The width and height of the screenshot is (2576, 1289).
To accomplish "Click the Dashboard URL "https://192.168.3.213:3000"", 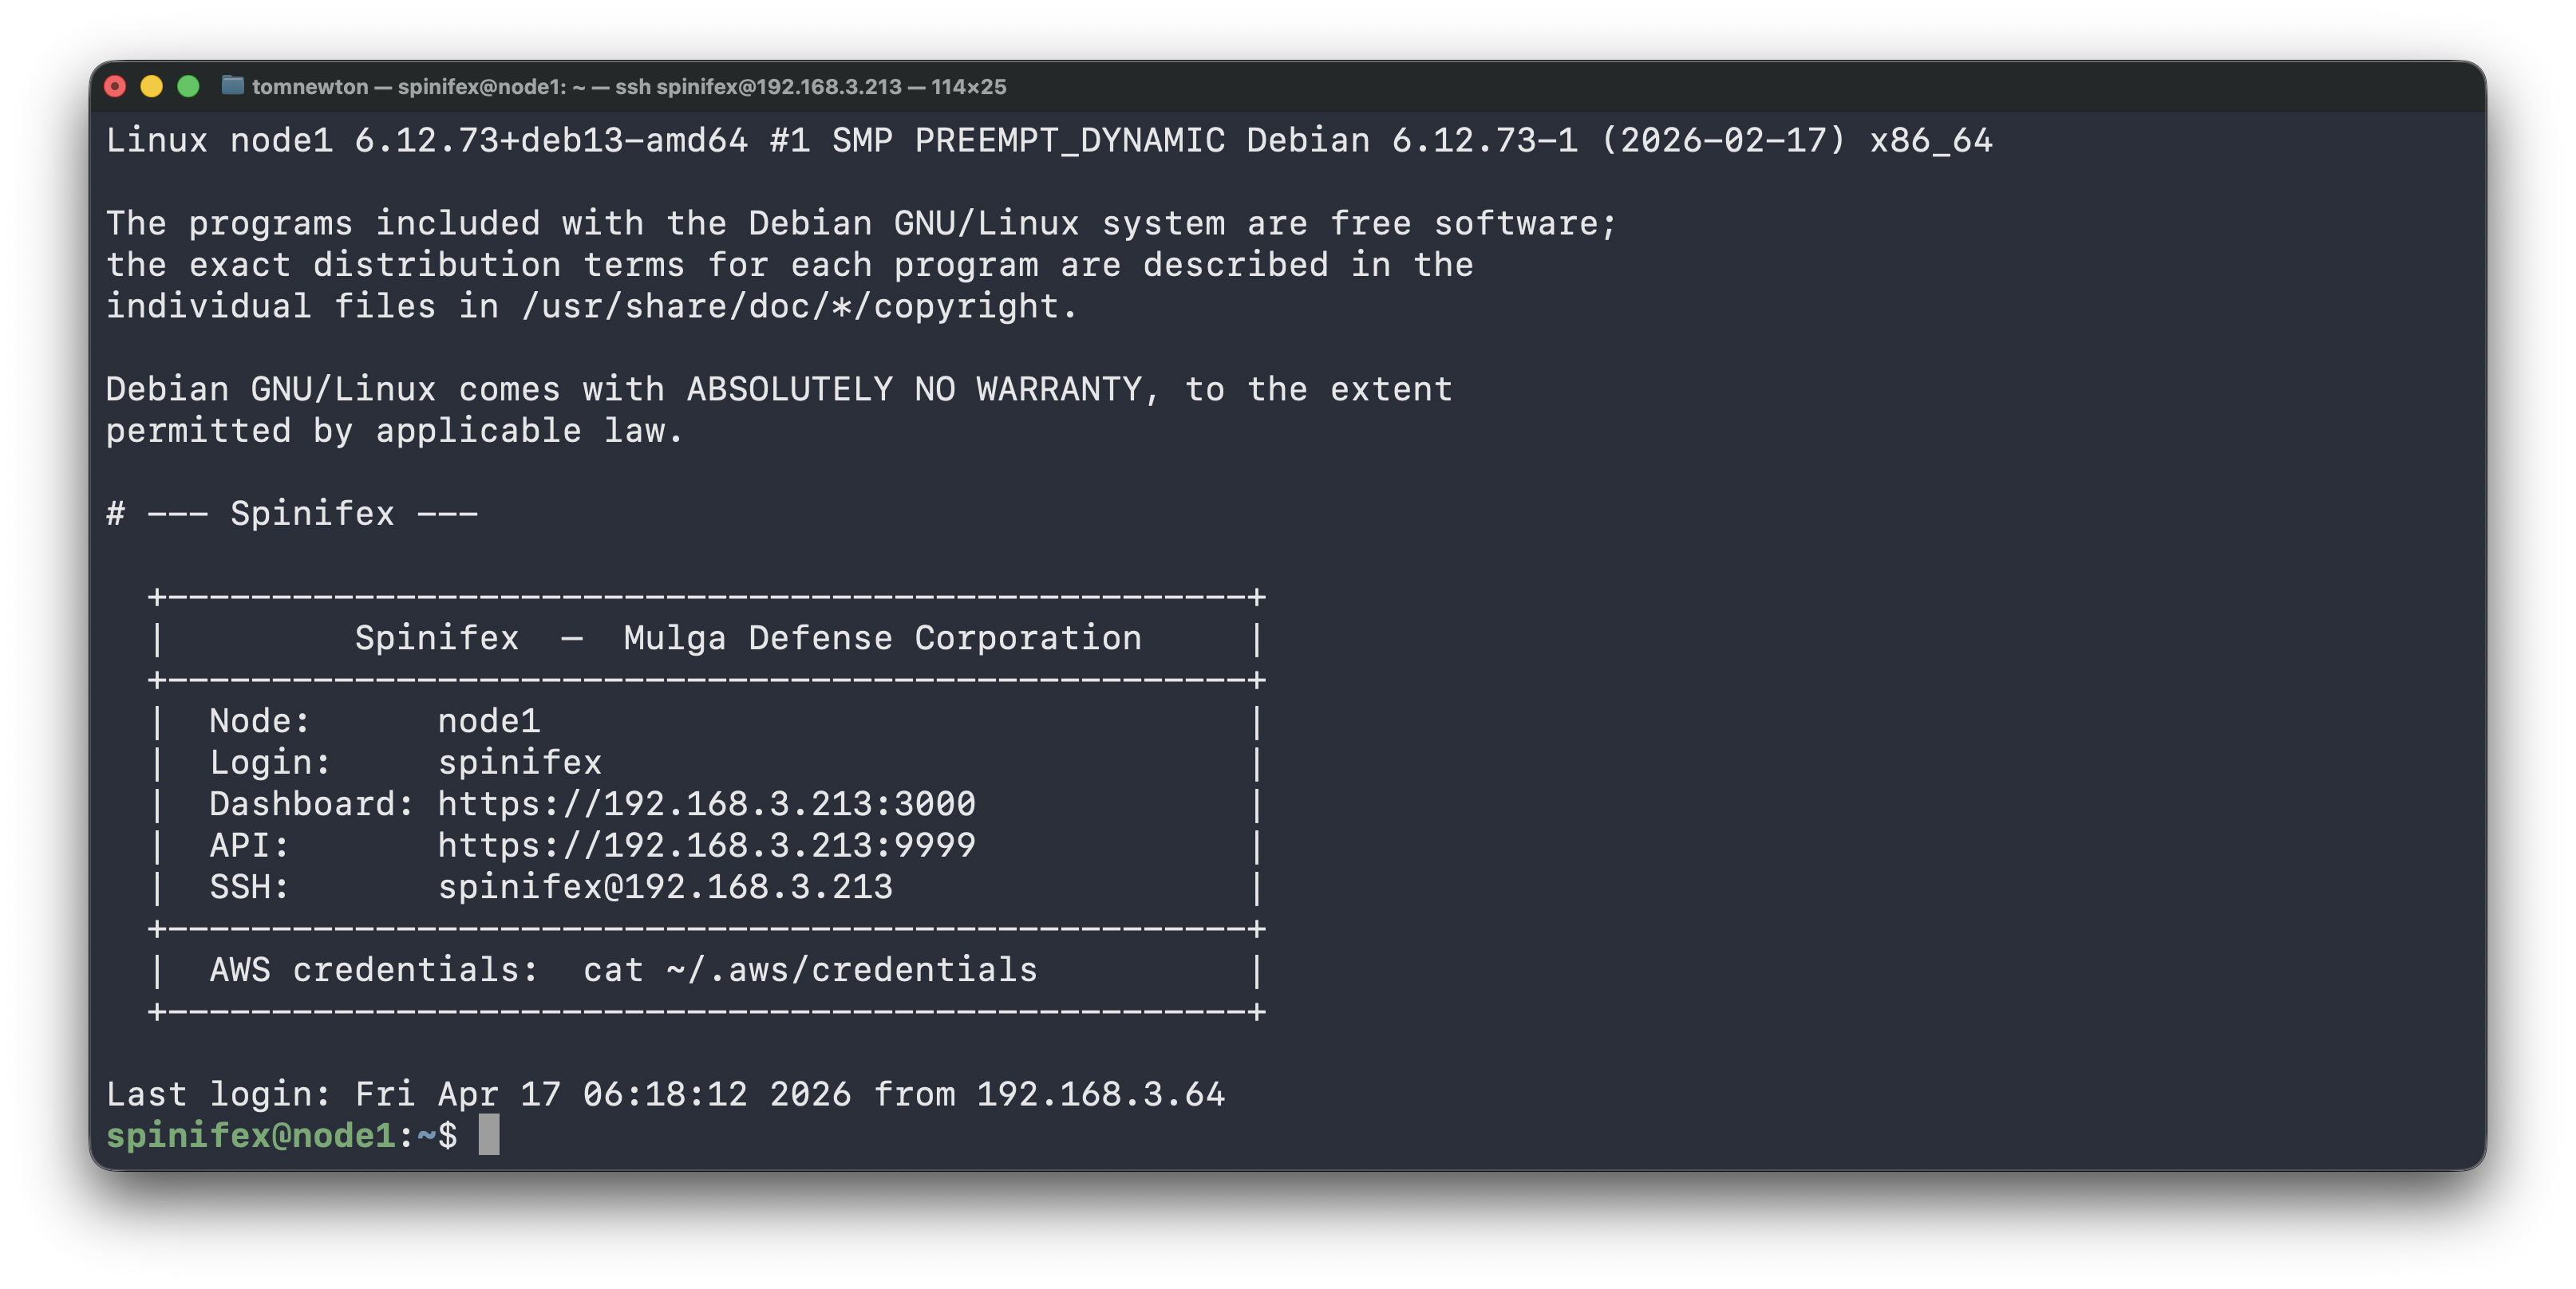I will (x=706, y=804).
